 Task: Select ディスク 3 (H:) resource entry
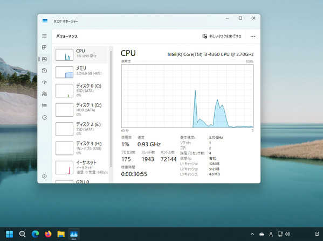click(80, 148)
